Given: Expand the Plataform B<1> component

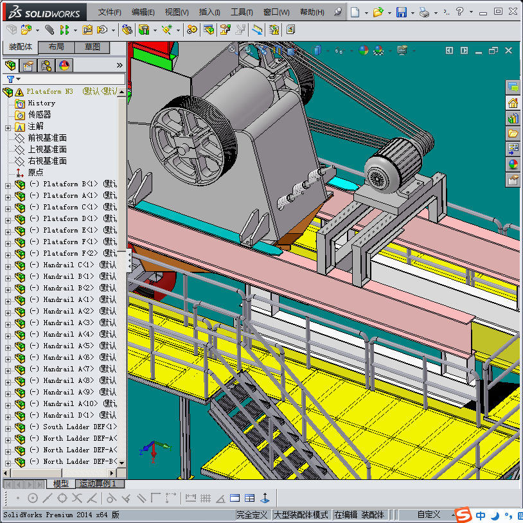Looking at the screenshot, I should 8,184.
